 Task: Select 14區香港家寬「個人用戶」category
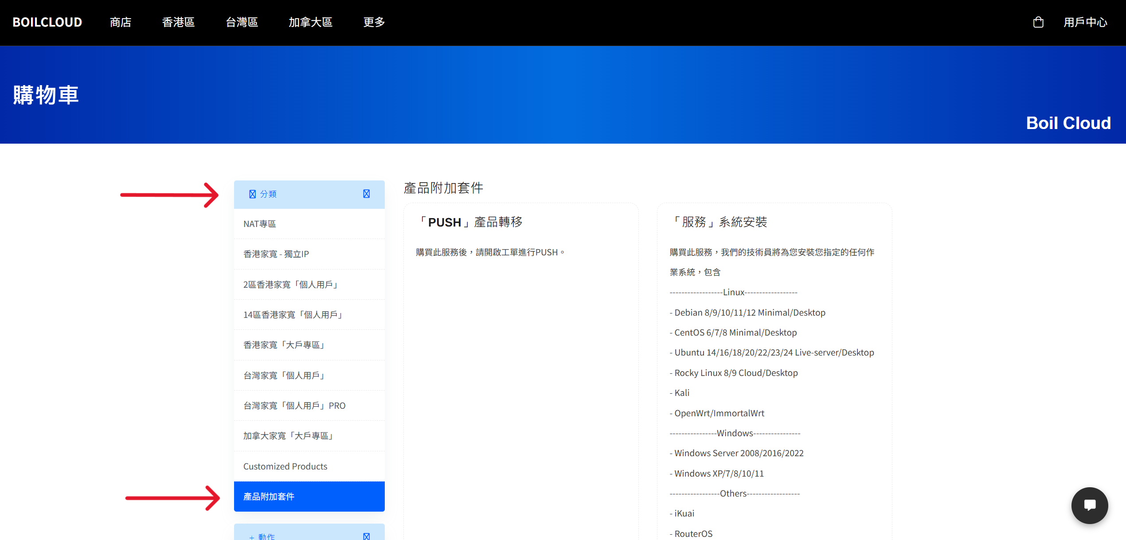[309, 315]
